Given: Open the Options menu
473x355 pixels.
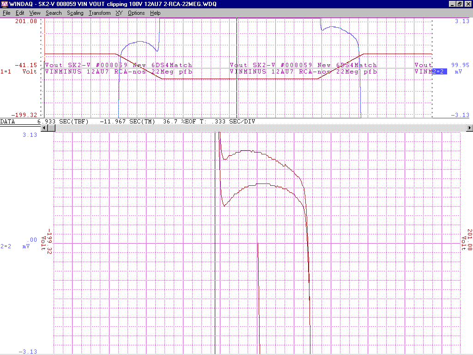Looking at the screenshot, I should tap(136, 13).
